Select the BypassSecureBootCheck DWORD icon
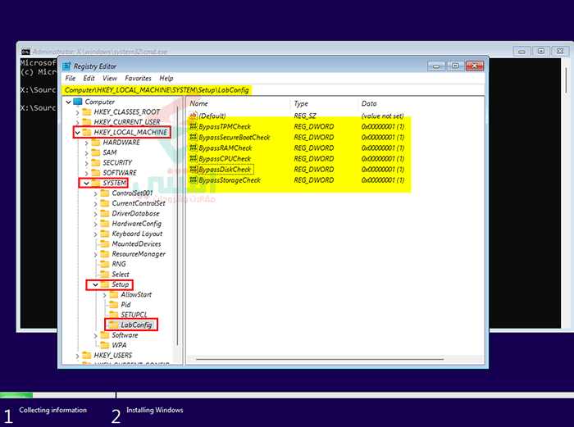 click(194, 137)
